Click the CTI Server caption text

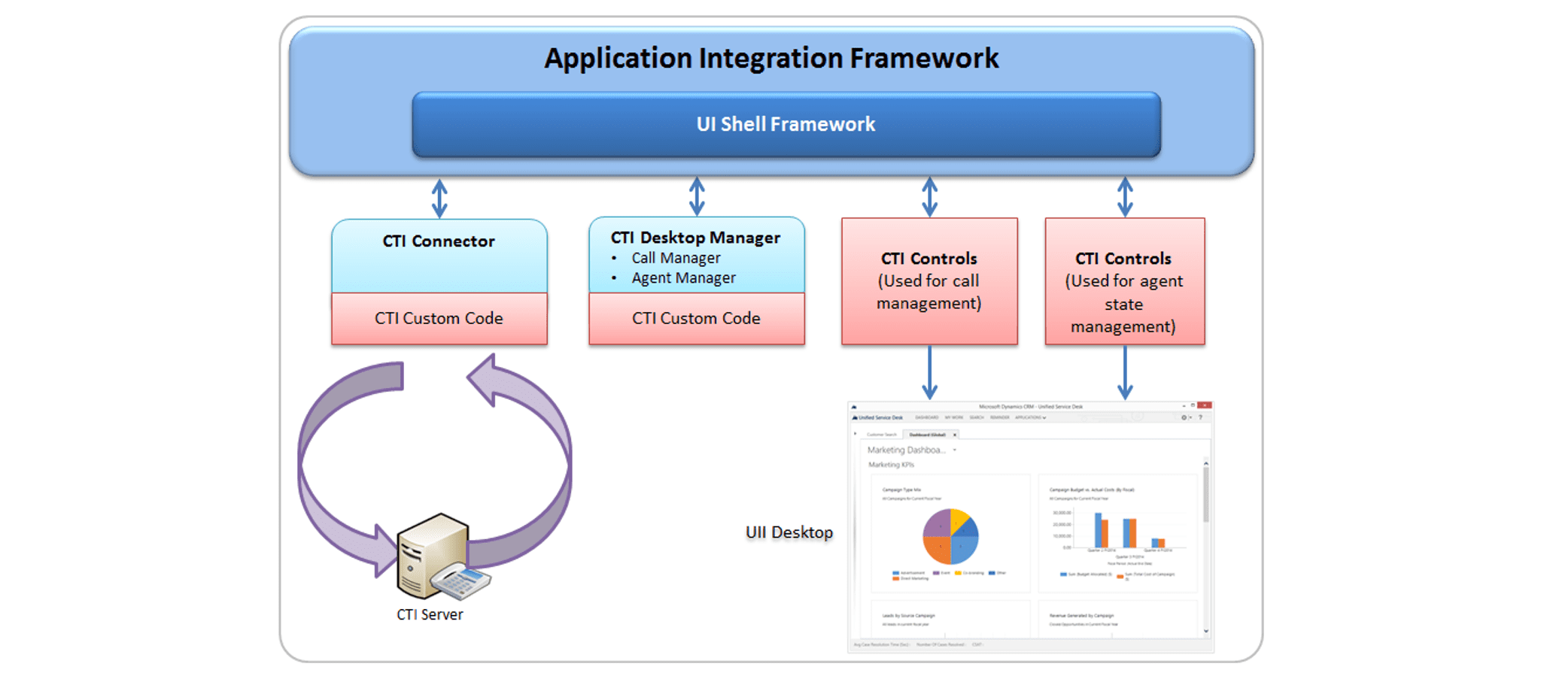point(430,614)
